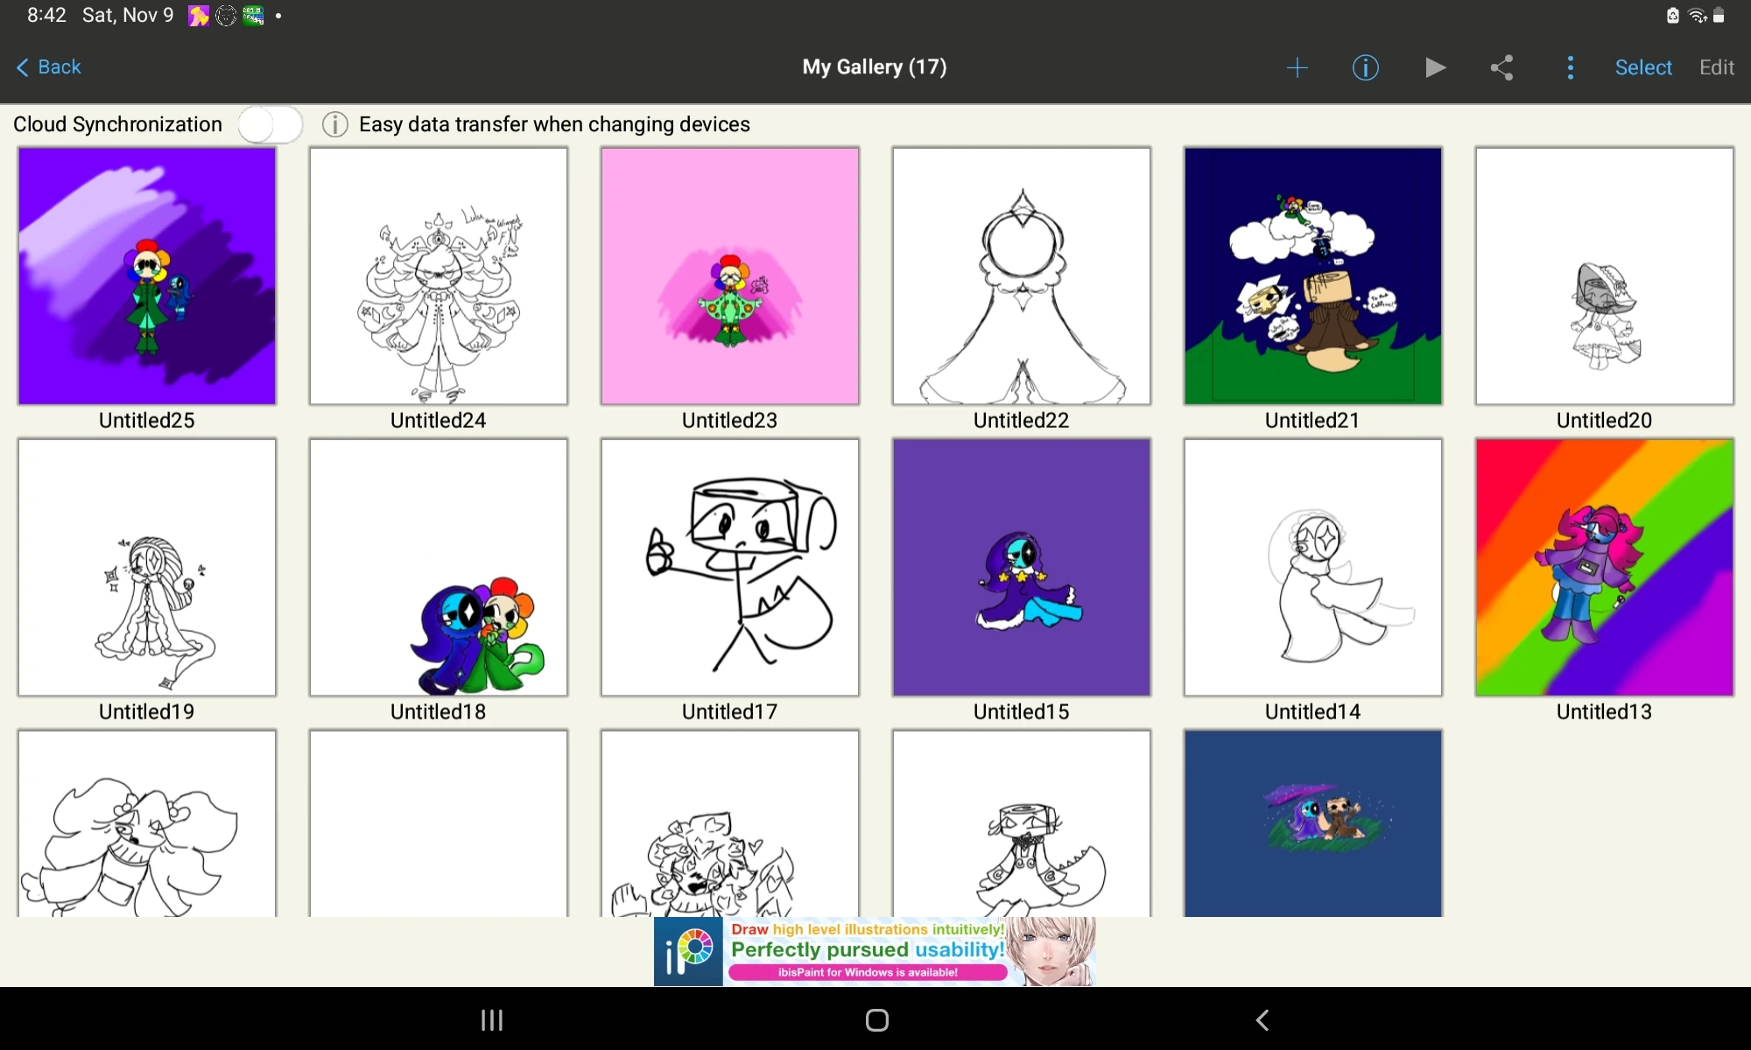Open the three-dot overflow menu
This screenshot has width=1751, height=1050.
point(1570,67)
